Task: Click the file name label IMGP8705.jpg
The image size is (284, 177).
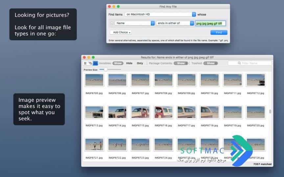Action: (x=94, y=93)
